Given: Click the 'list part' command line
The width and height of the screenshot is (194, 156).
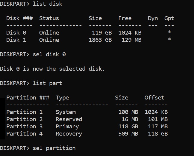Looking at the screenshot, I should [x=31, y=83].
